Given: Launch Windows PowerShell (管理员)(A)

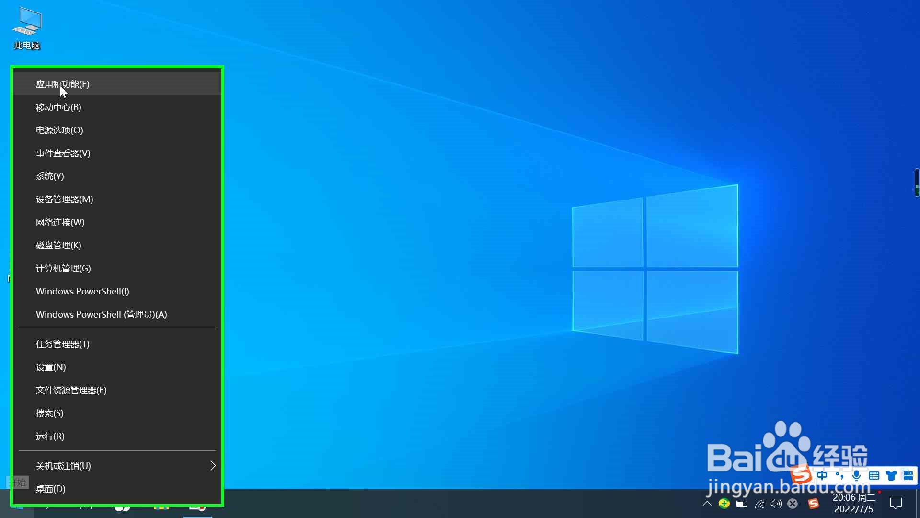Looking at the screenshot, I should [x=117, y=315].
